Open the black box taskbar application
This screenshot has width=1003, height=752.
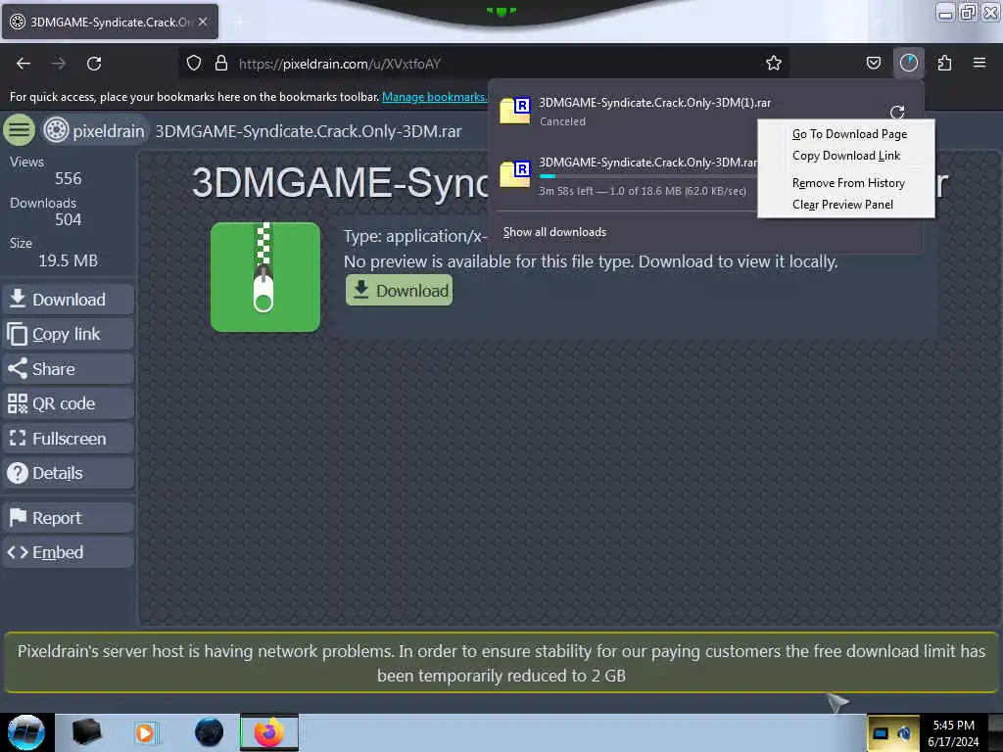pos(86,732)
